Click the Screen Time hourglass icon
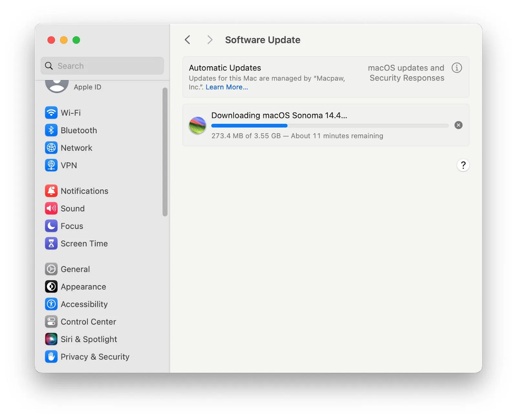The width and height of the screenshot is (517, 419). [x=51, y=243]
